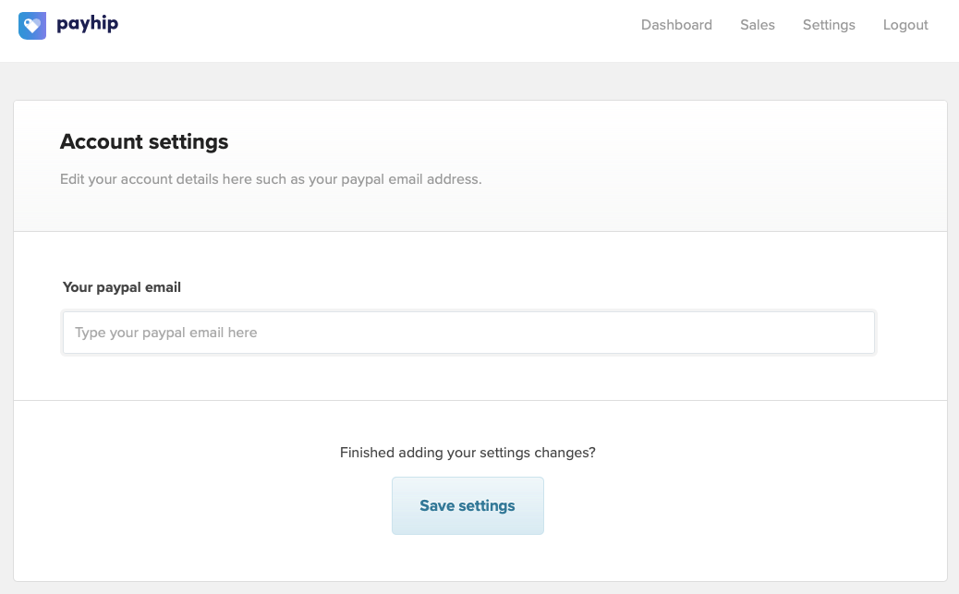This screenshot has width=959, height=594.
Task: Click the 'Your paypal email' label
Action: [122, 287]
